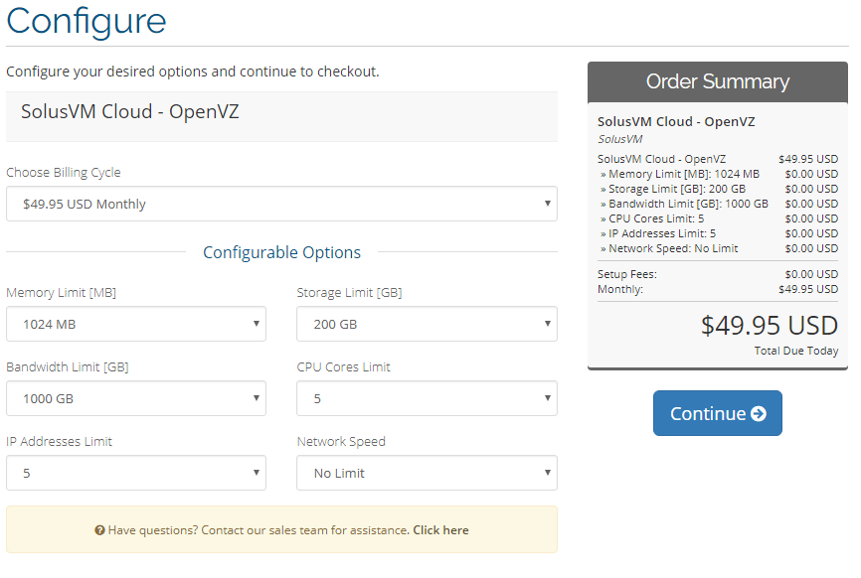Open the Network Speed dropdown
Image resolution: width=861 pixels, height=578 pixels.
point(427,473)
